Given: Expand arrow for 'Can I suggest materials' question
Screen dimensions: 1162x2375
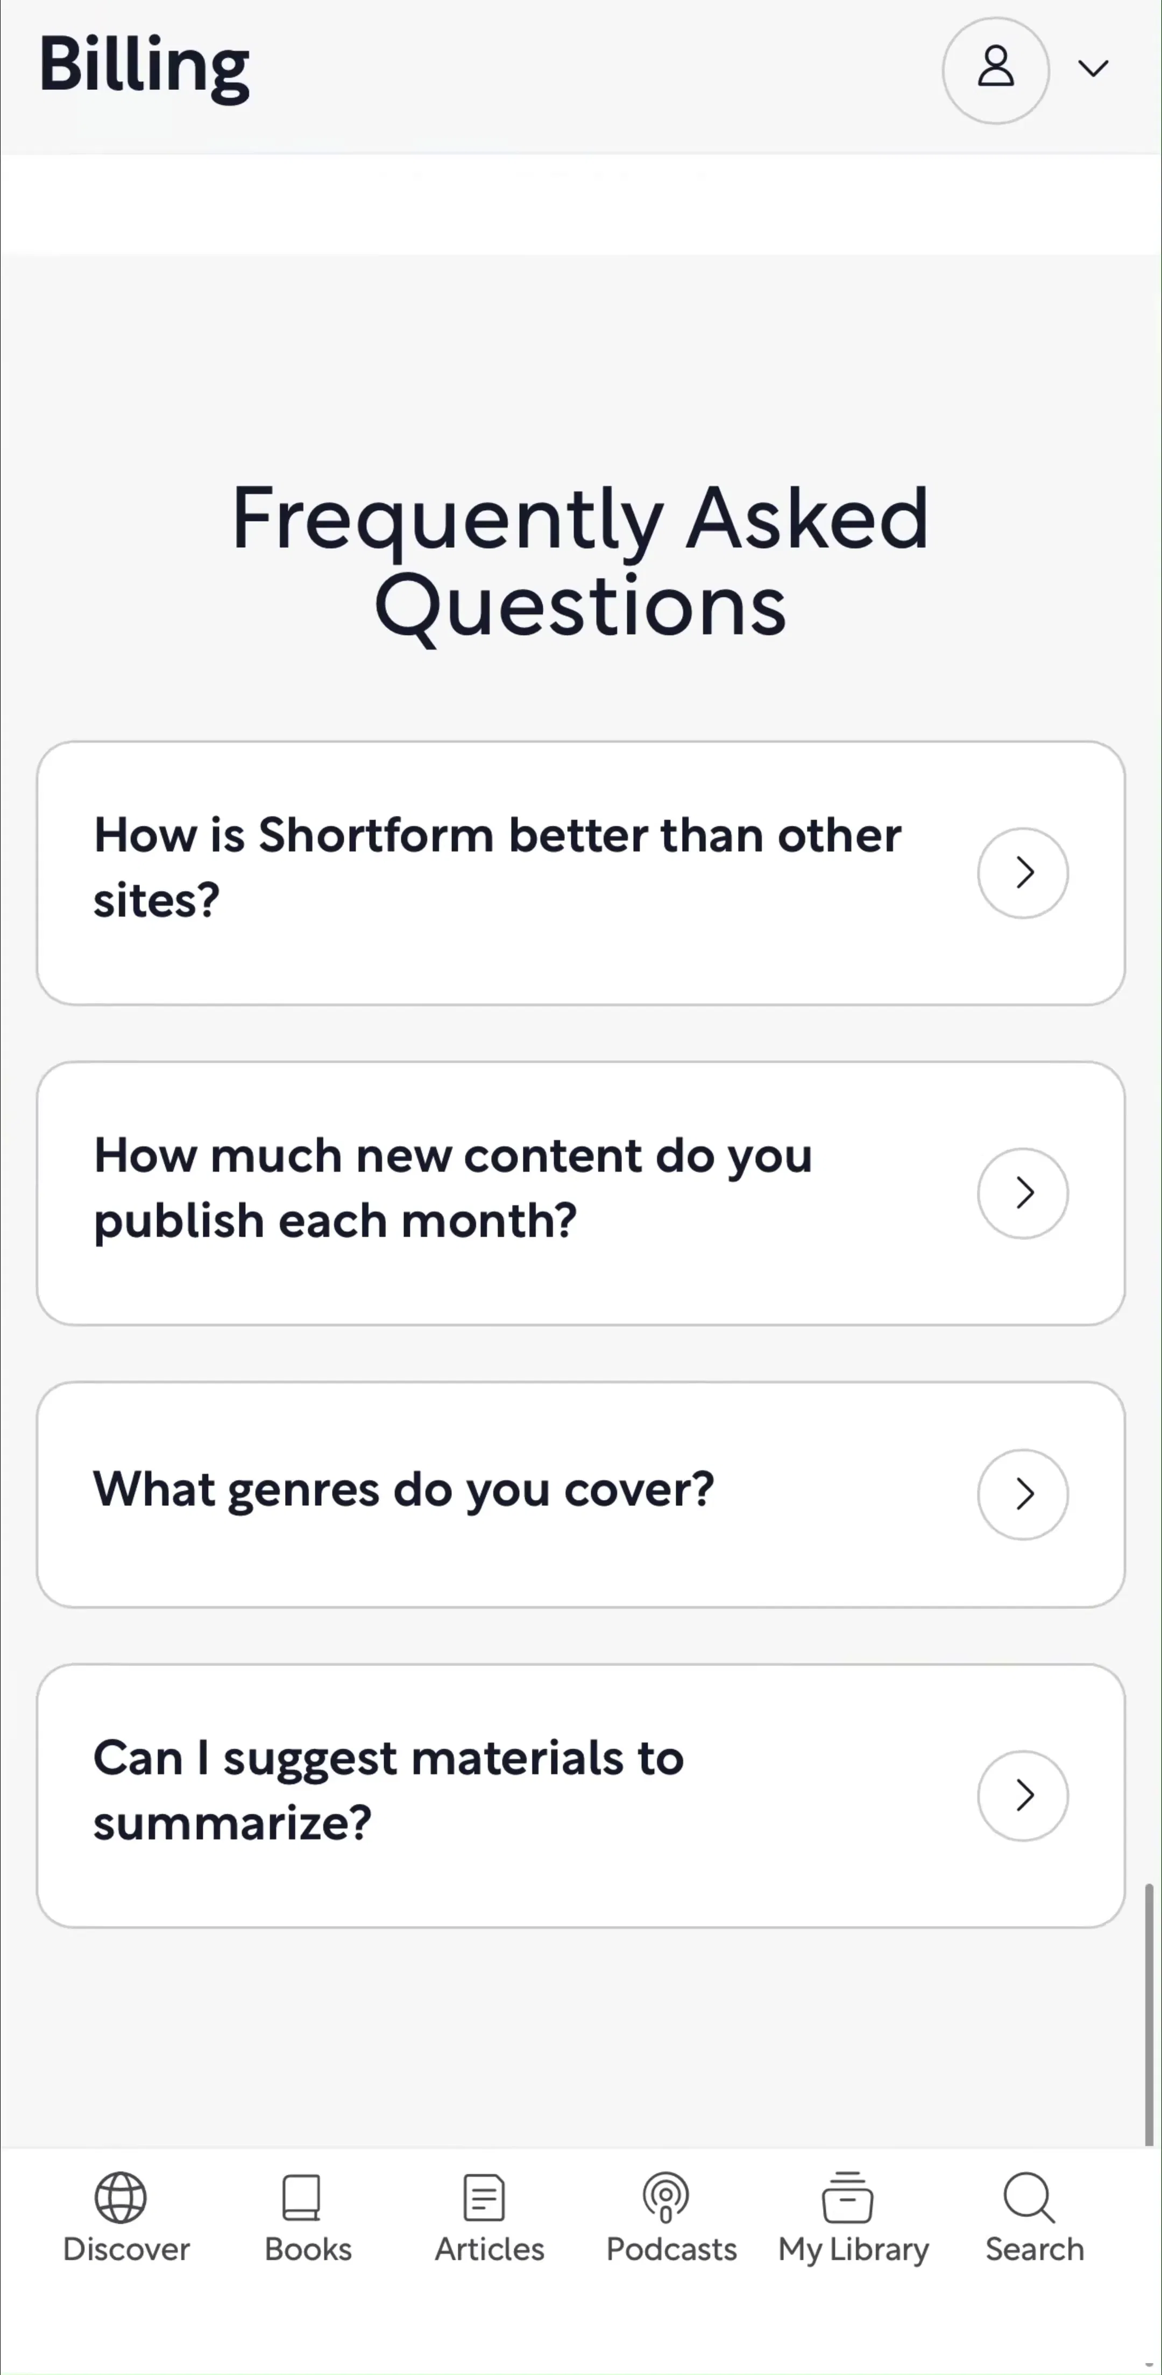Looking at the screenshot, I should (x=1023, y=1795).
